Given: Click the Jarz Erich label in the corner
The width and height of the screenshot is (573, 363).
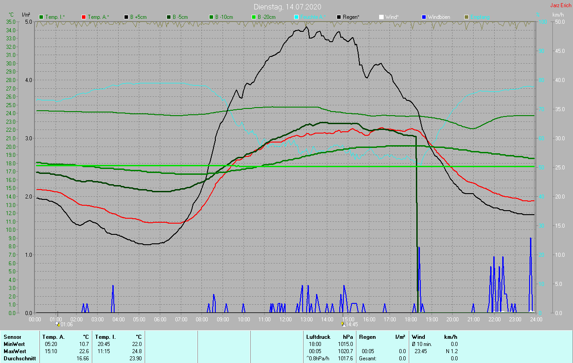Looking at the screenshot, I should (x=560, y=5).
